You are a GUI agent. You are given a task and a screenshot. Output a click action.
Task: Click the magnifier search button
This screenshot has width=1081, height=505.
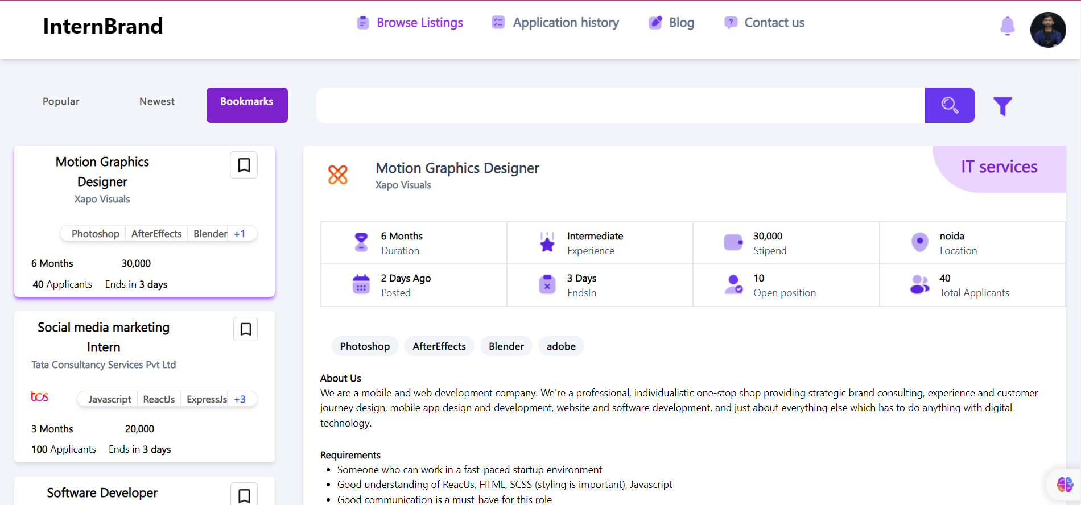pos(950,105)
